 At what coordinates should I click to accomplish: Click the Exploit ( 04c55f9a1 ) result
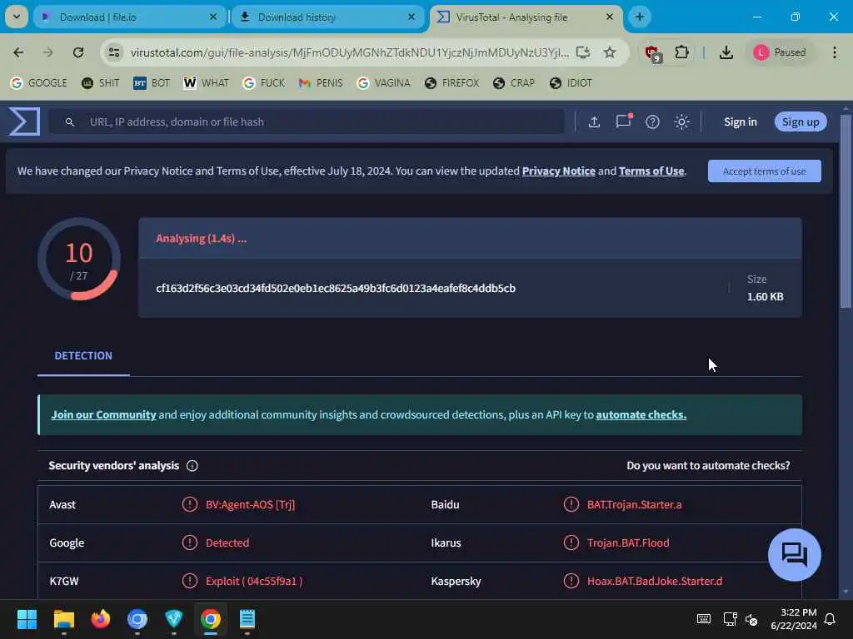point(254,581)
